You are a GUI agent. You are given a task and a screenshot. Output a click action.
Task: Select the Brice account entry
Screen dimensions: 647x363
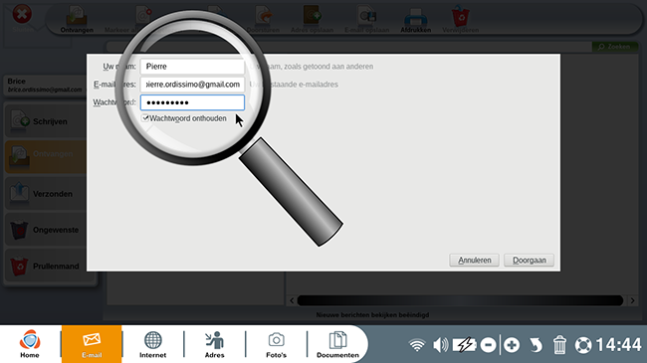45,85
